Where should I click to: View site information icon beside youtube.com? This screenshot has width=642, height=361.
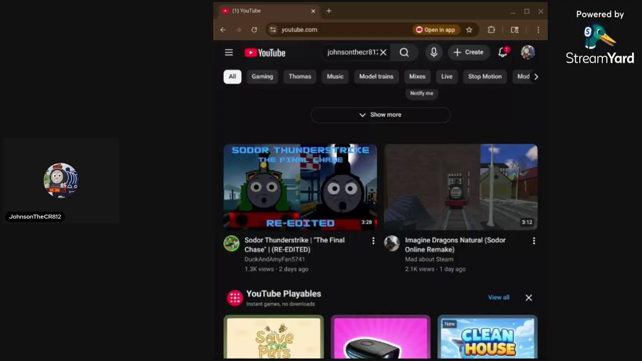(273, 30)
